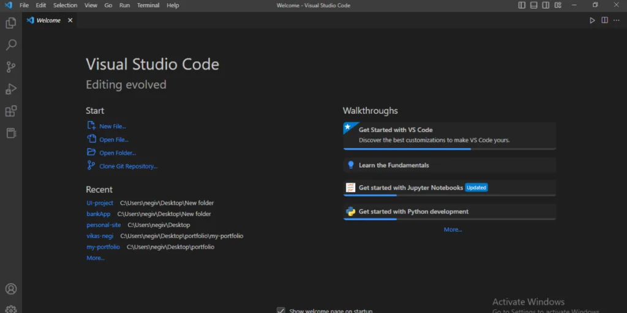Image resolution: width=627 pixels, height=313 pixels.
Task: Open the notebook icon in activity bar
Action: (x=11, y=133)
